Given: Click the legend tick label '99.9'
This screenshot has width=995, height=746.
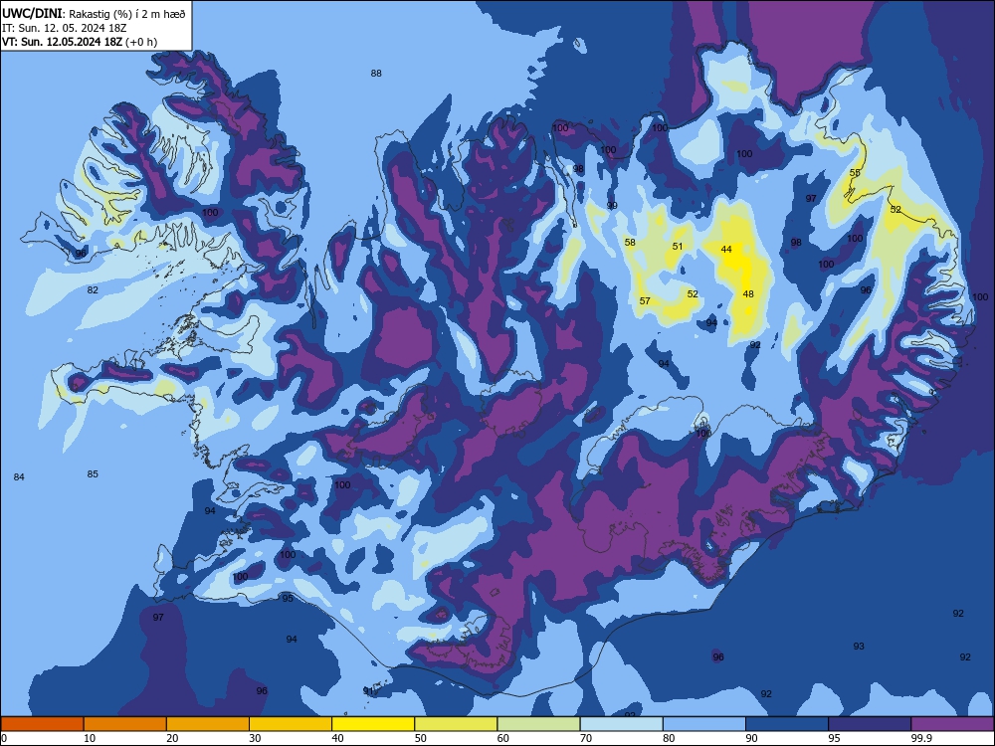Looking at the screenshot, I should coord(921,738).
